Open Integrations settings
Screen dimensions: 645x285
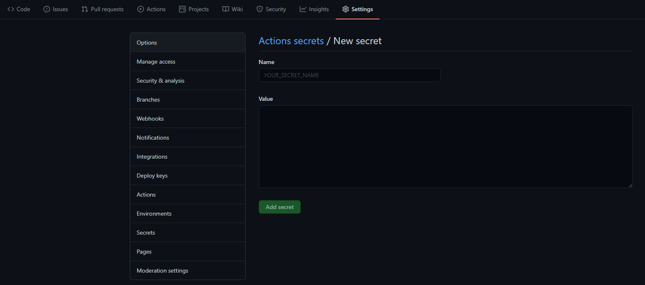[x=188, y=157]
